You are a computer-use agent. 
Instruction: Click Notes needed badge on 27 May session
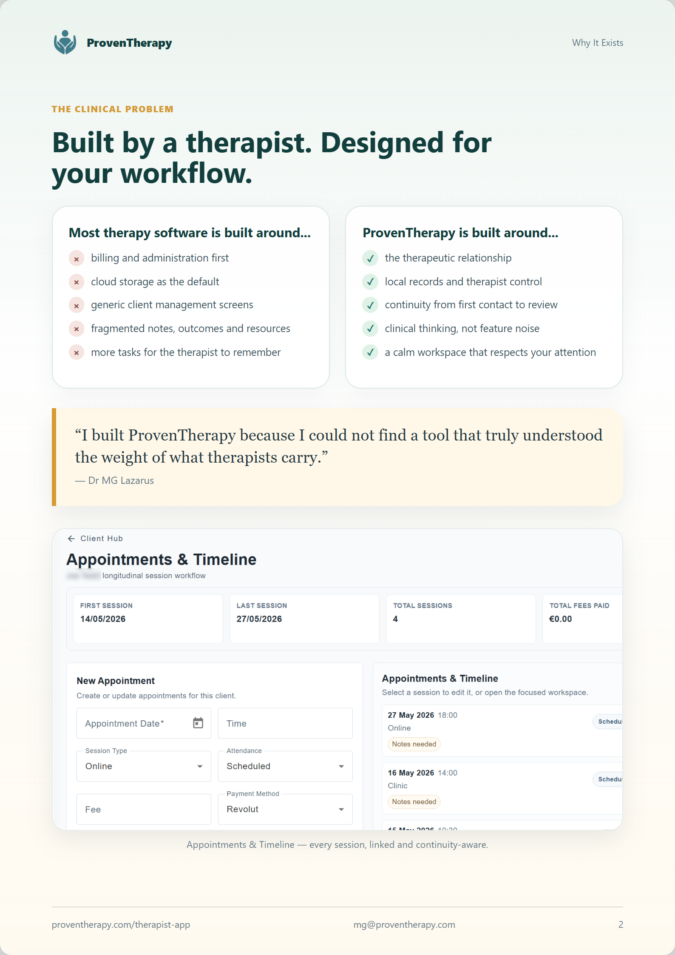(x=414, y=744)
